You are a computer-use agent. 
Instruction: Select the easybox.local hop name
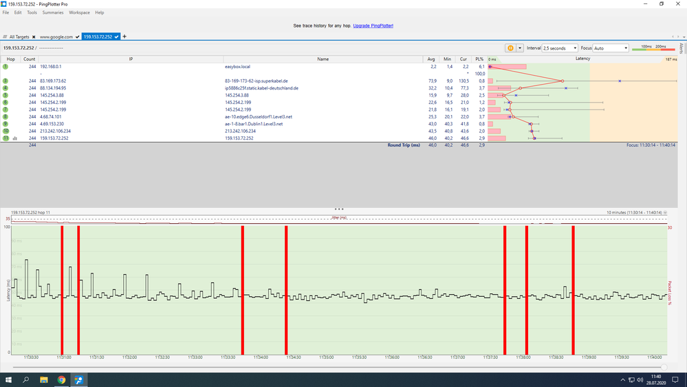237,67
